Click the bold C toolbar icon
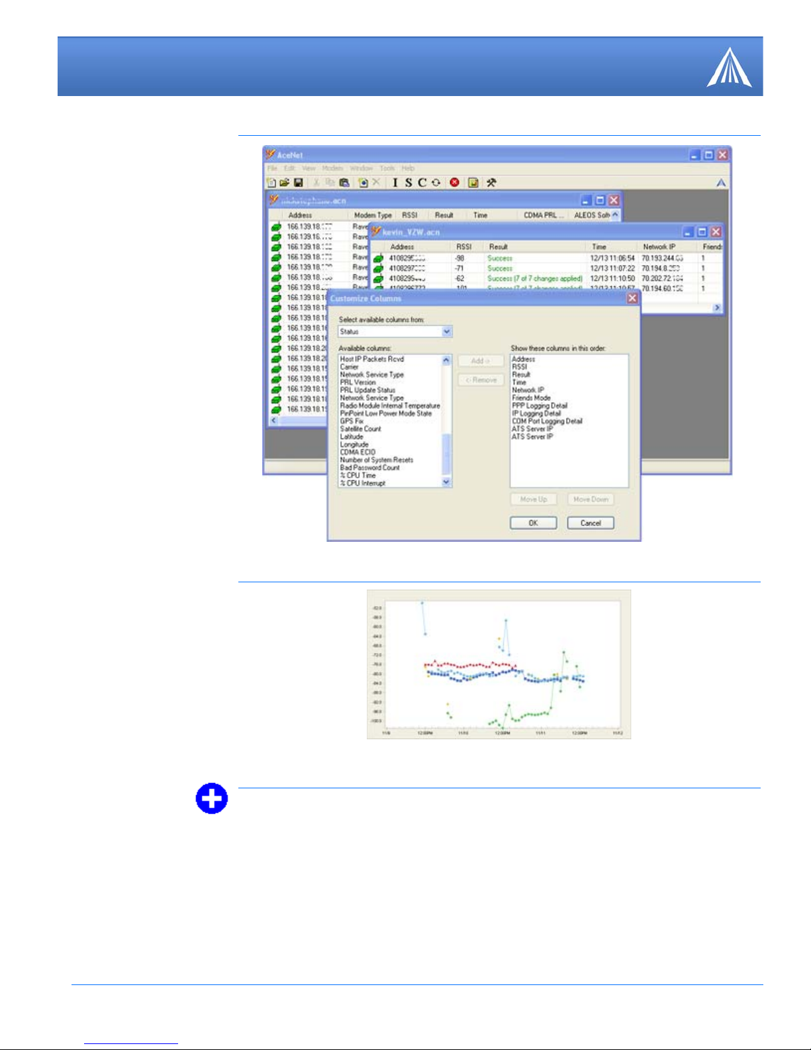Image resolution: width=811 pixels, height=1050 pixels. pyautogui.click(x=422, y=182)
